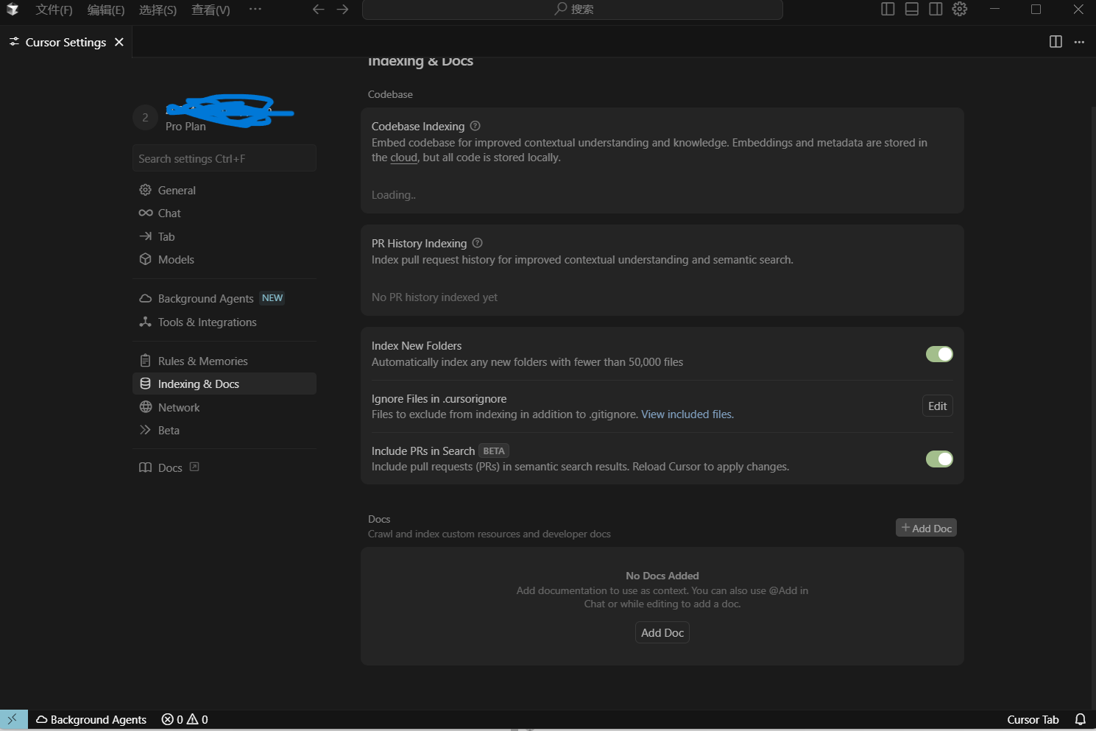1096x731 pixels.
Task: Show help for PR History Indexing
Action: click(477, 243)
